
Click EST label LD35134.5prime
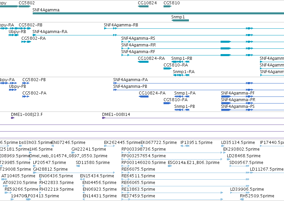pyautogui.click(x=238, y=143)
